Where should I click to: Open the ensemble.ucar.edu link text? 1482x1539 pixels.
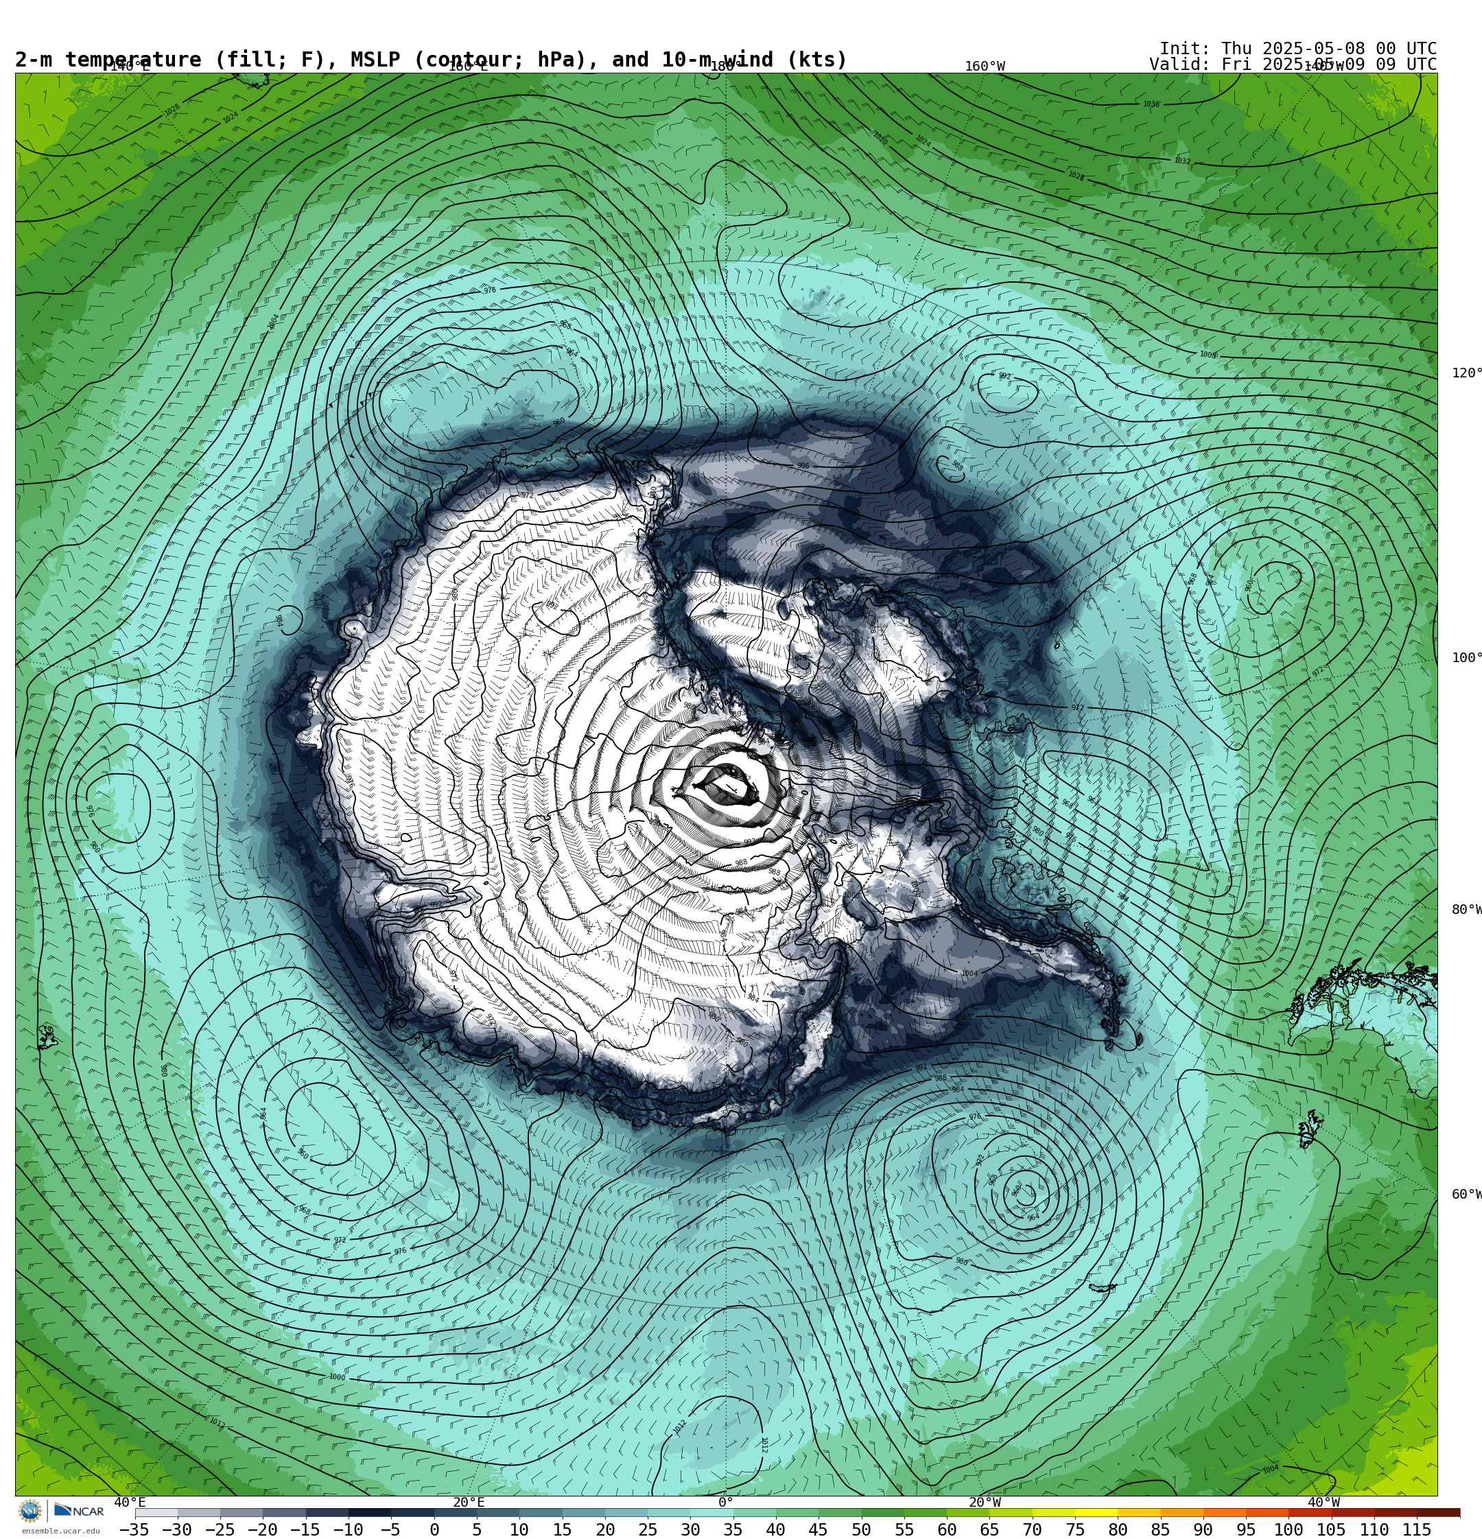60,1531
